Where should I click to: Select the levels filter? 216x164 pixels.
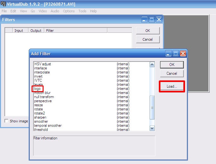point(92,85)
